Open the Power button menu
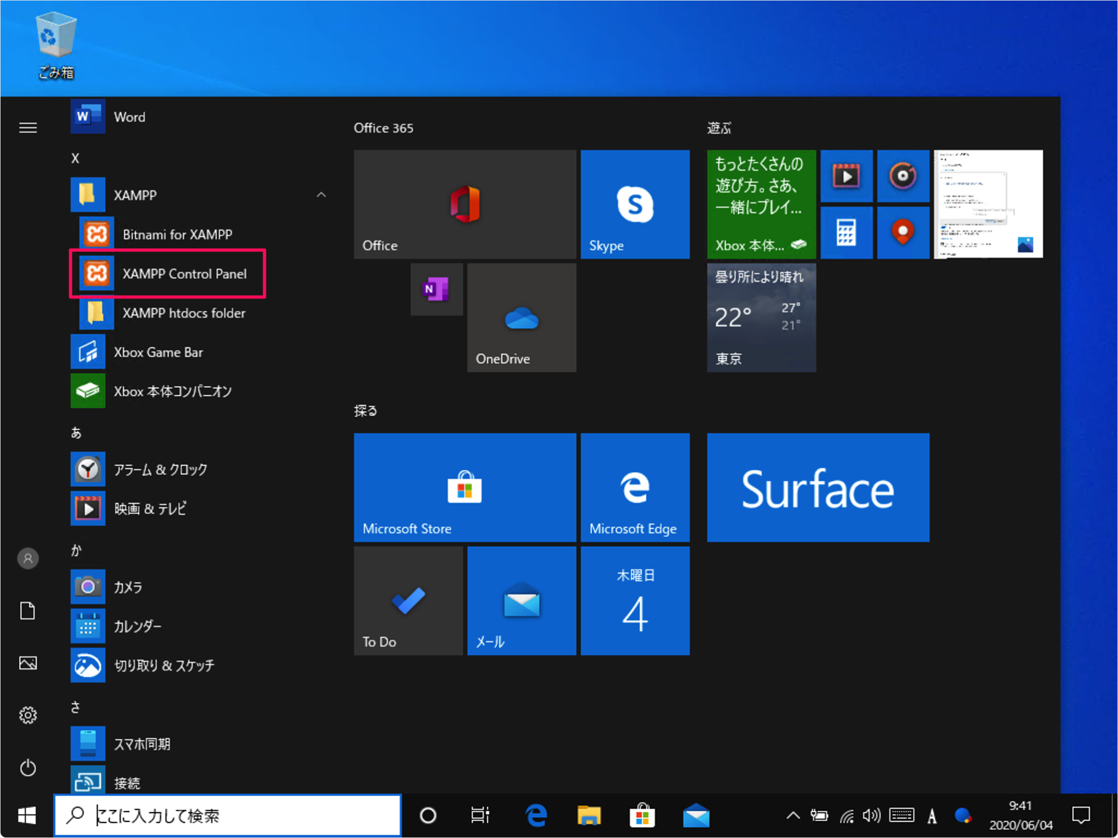 tap(28, 768)
